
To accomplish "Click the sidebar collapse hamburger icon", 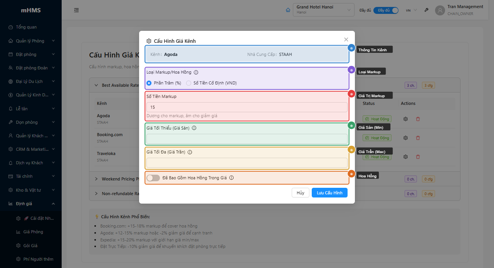I will point(76,10).
